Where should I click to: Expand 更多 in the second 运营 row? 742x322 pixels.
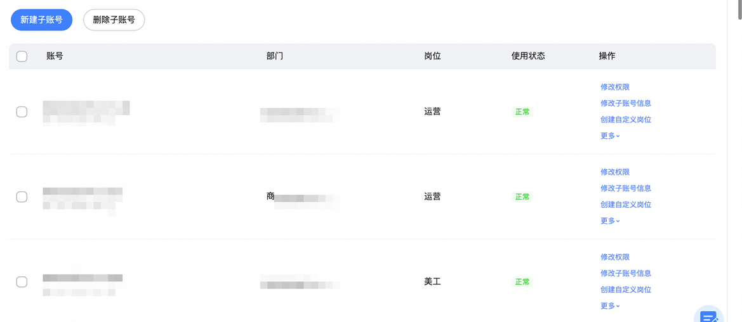(610, 221)
